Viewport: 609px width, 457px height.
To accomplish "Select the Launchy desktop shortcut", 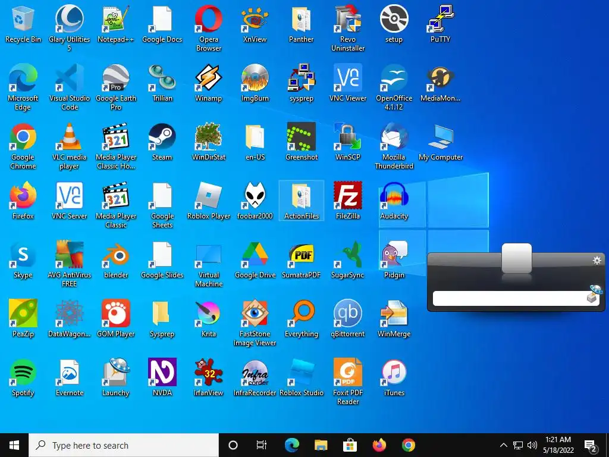I will click(116, 378).
